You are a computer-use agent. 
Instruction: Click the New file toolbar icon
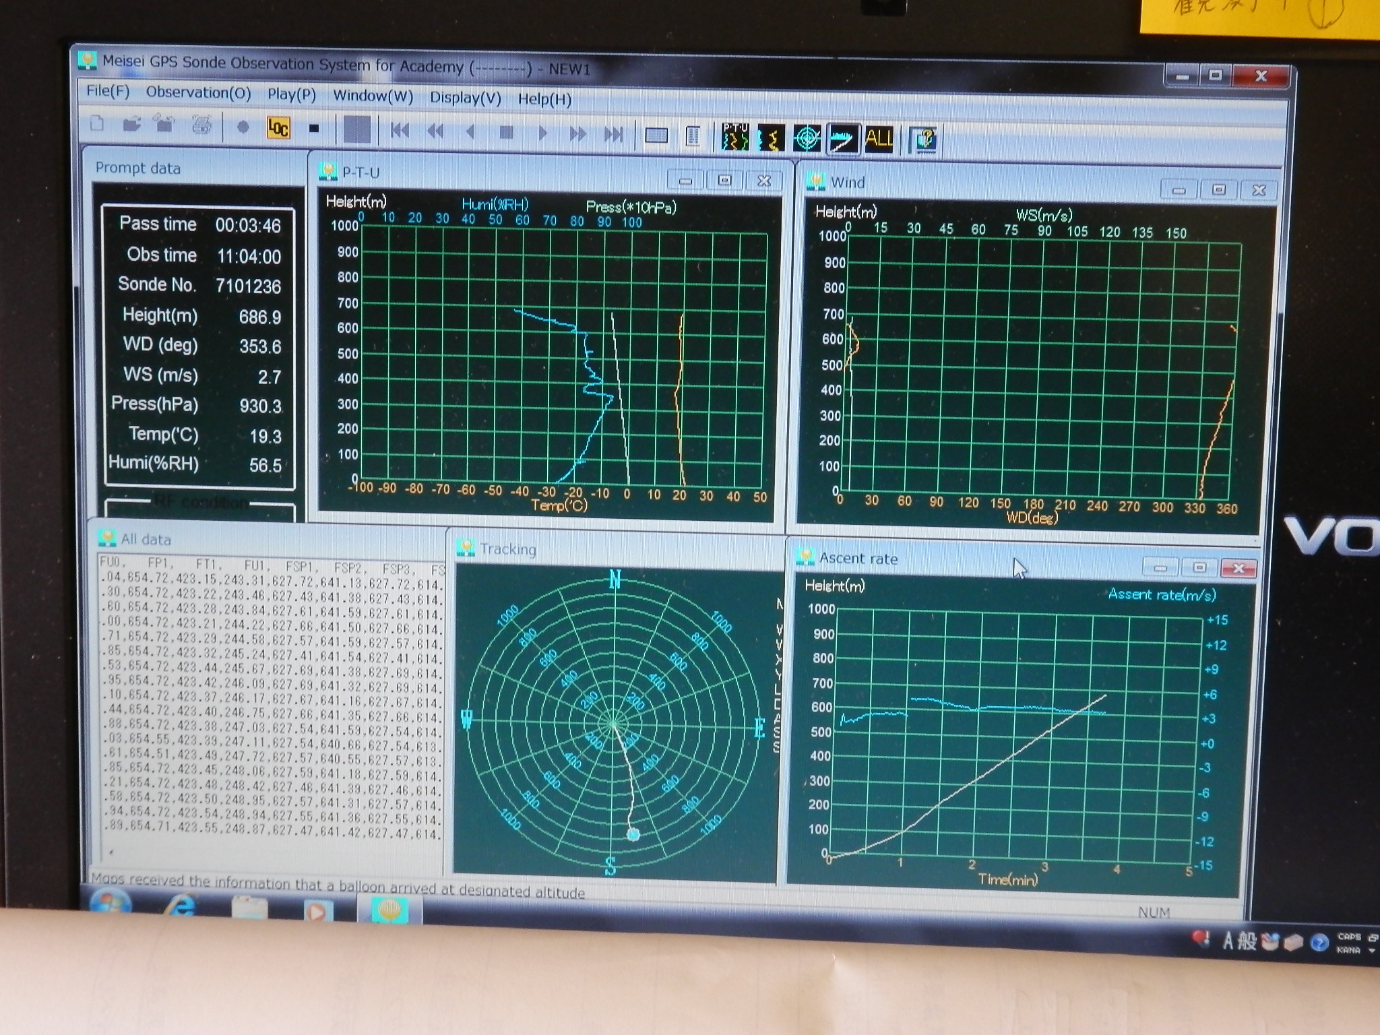click(98, 123)
